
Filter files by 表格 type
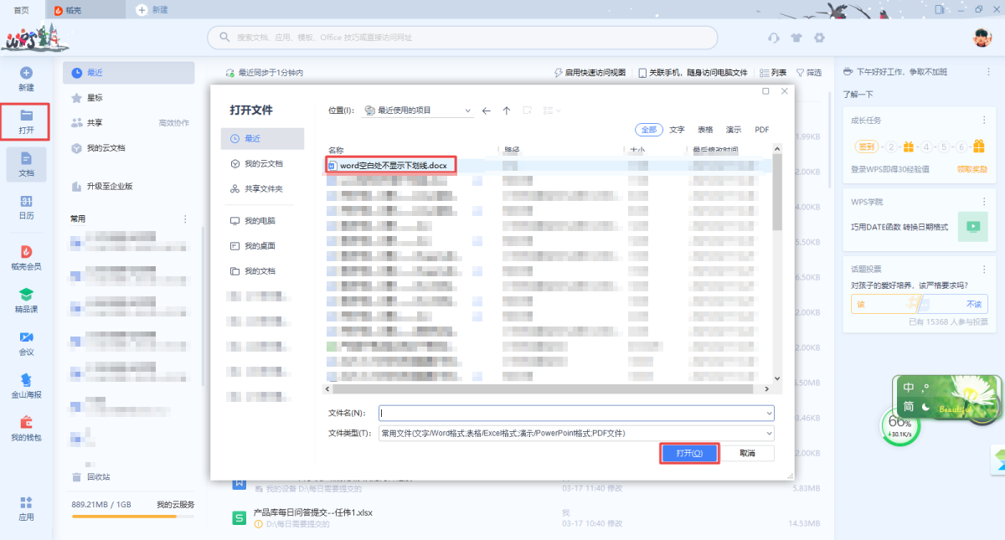pos(705,130)
